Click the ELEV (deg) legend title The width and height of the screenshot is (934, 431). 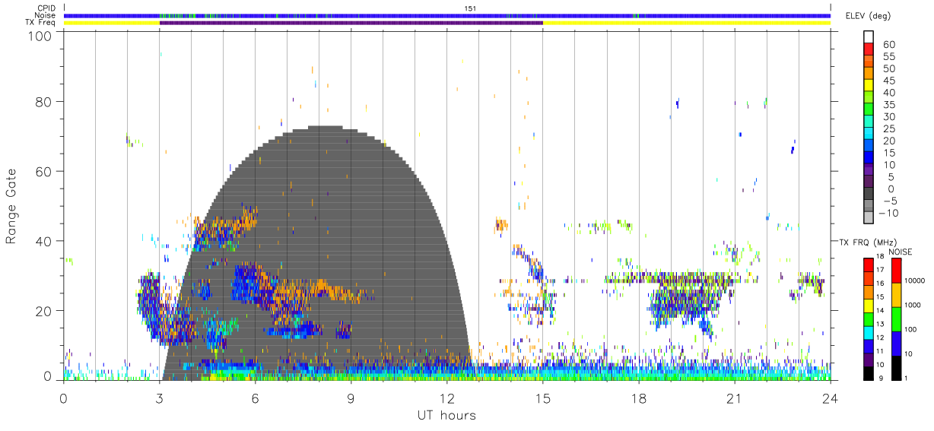pyautogui.click(x=868, y=15)
